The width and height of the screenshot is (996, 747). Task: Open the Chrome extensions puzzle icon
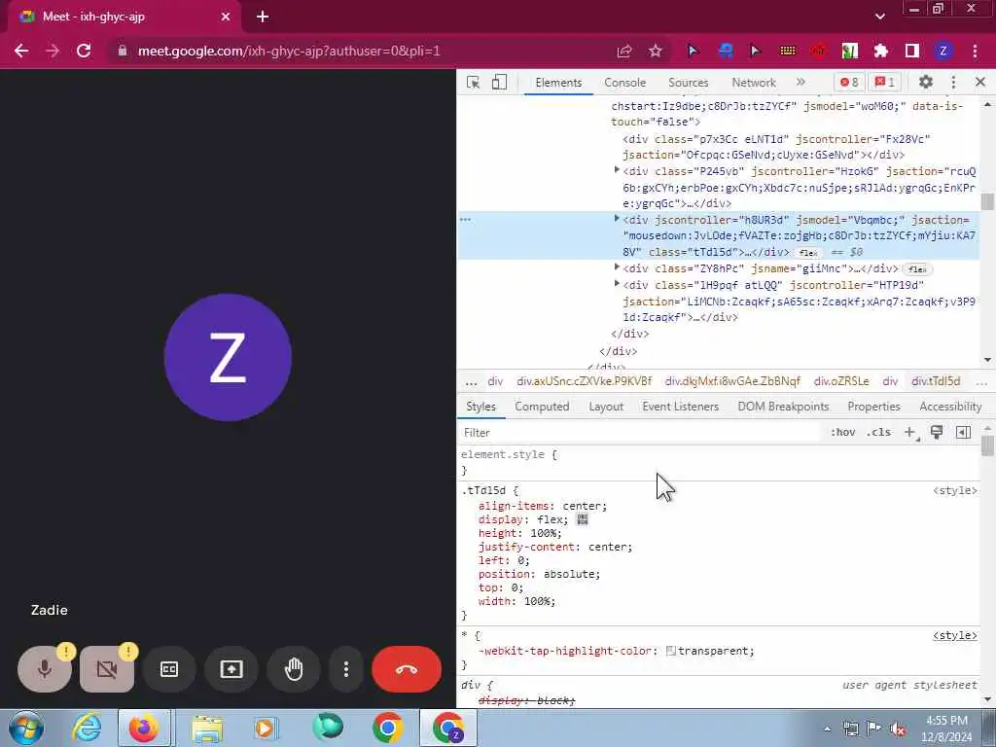[x=881, y=51]
